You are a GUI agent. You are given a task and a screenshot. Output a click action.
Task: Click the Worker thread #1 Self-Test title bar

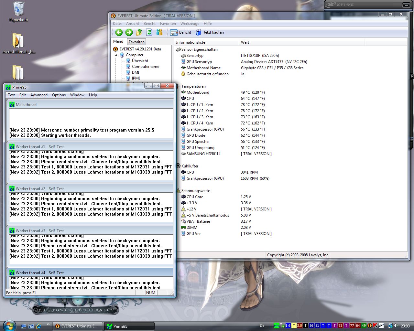[x=90, y=147]
